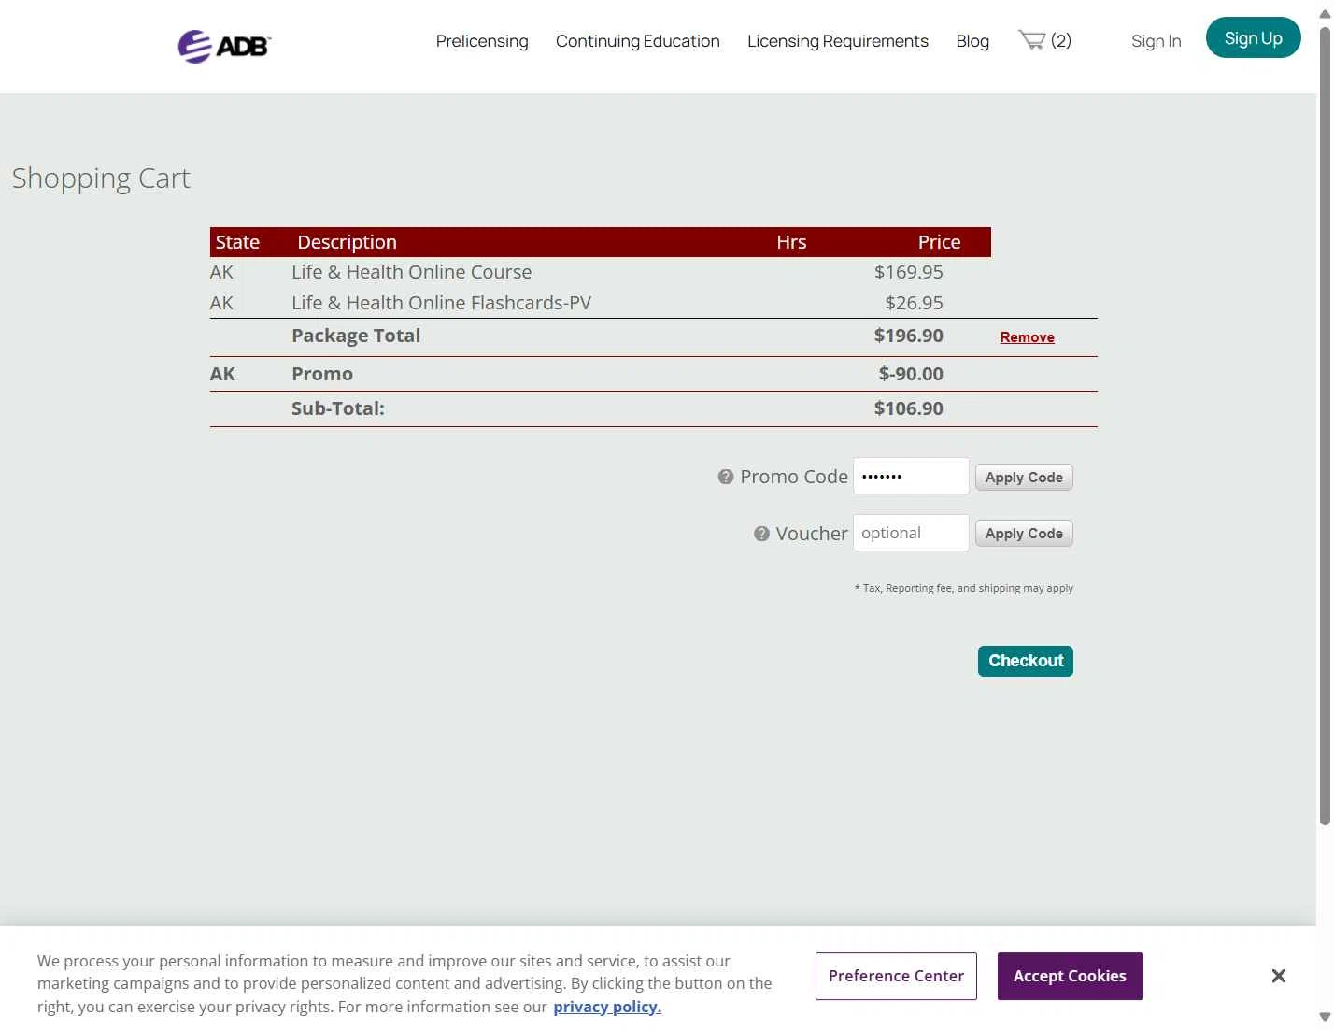Click the Promo Code help question mark icon
The width and height of the screenshot is (1334, 1030).
pos(726,477)
